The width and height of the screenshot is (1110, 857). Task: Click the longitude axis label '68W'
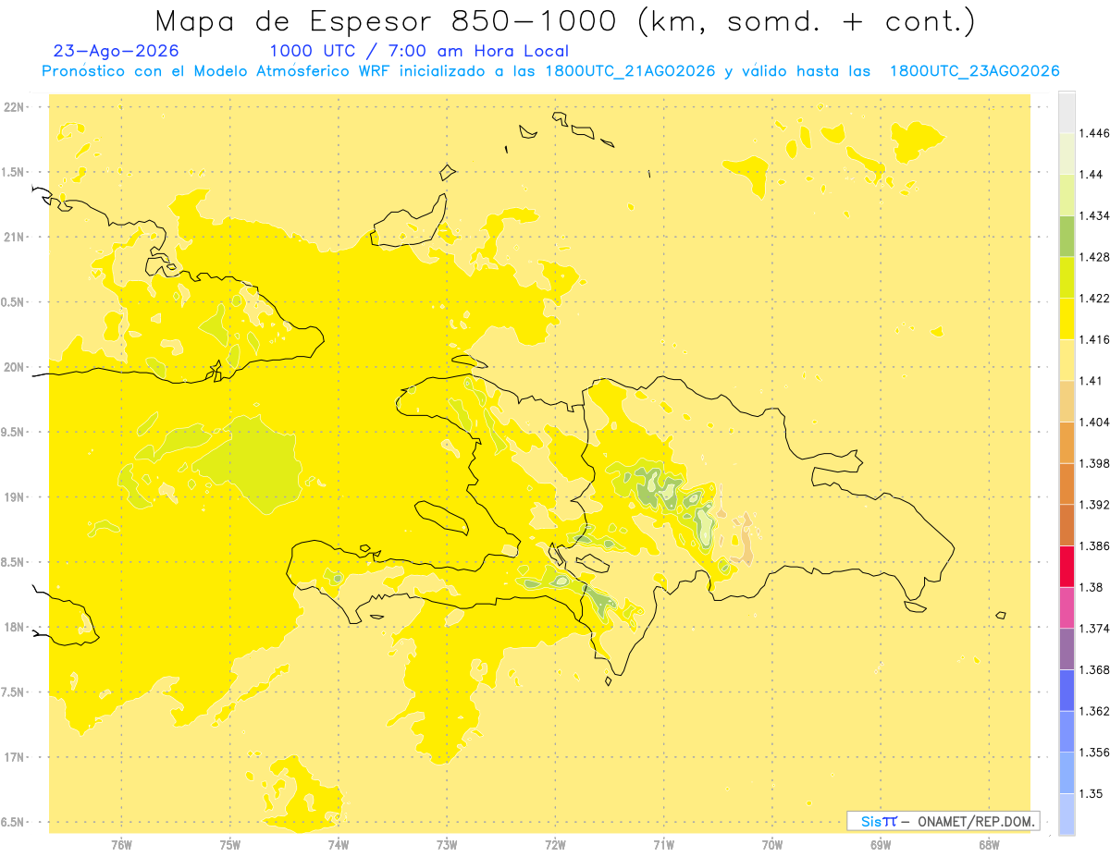989,845
